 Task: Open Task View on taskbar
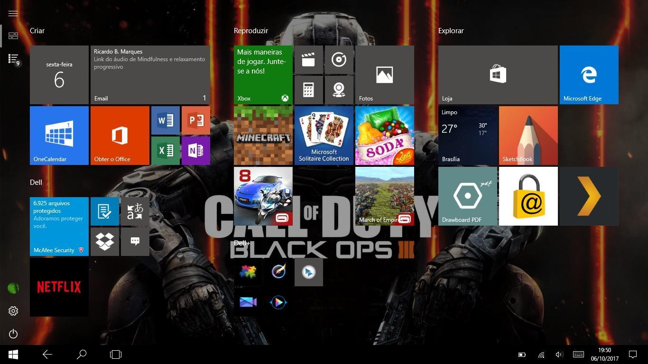tap(116, 354)
